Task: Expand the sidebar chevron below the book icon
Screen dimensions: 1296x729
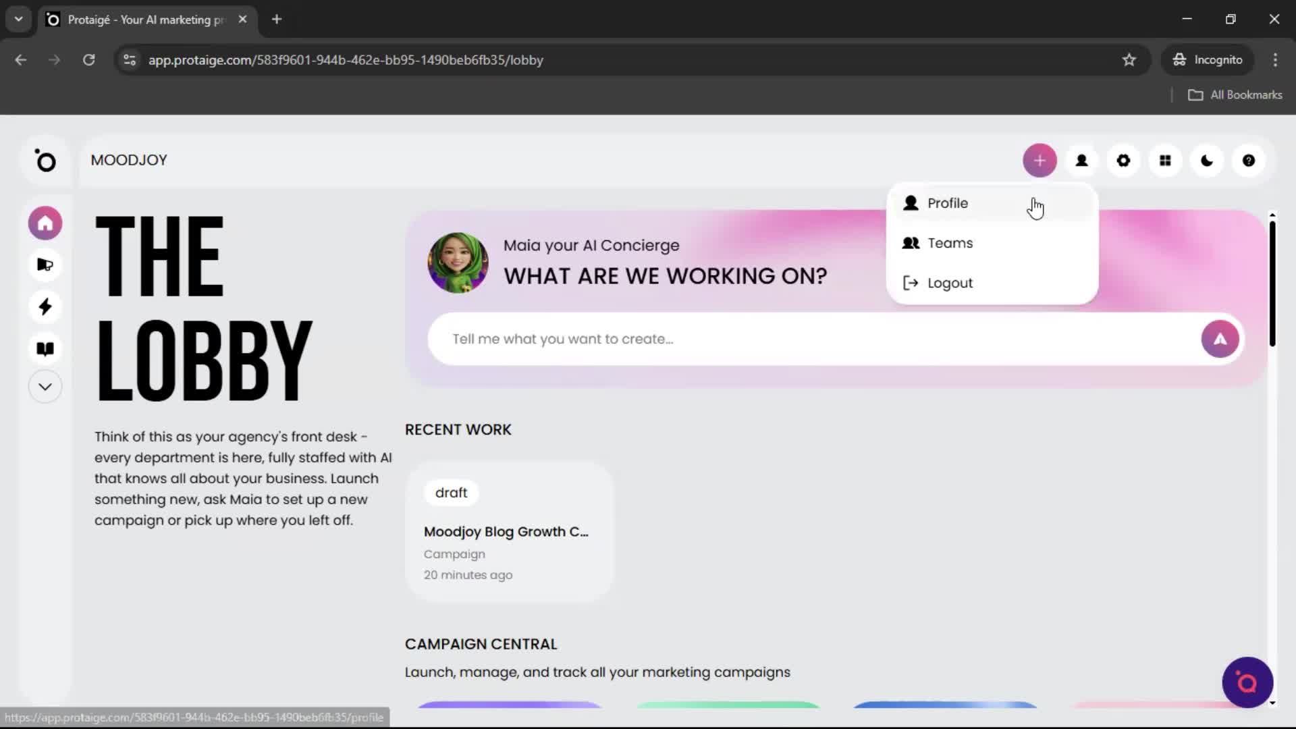Action: (45, 386)
